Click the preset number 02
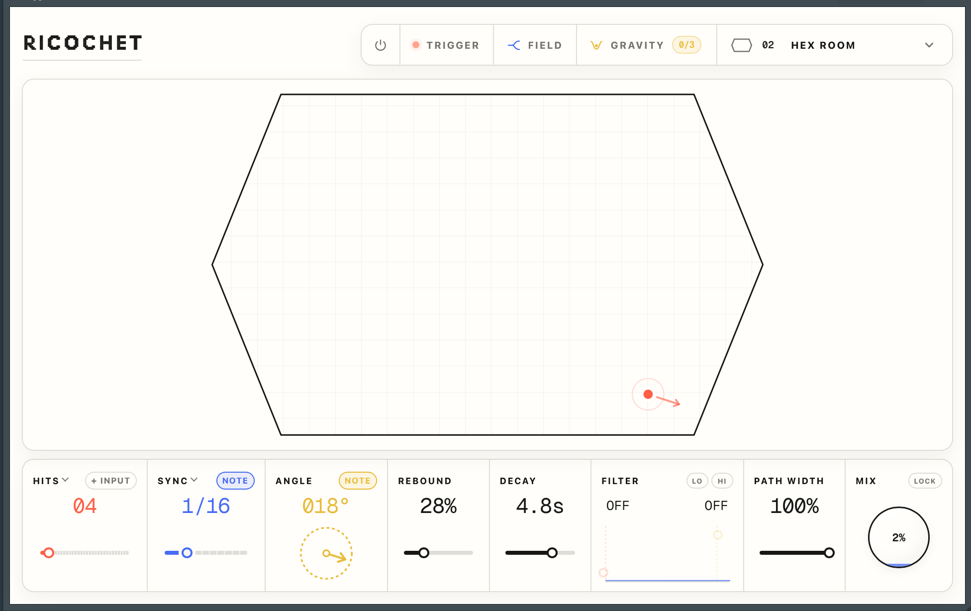Image resolution: width=971 pixels, height=611 pixels. click(768, 45)
